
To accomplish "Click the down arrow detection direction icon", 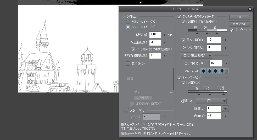I will (x=222, y=71).
